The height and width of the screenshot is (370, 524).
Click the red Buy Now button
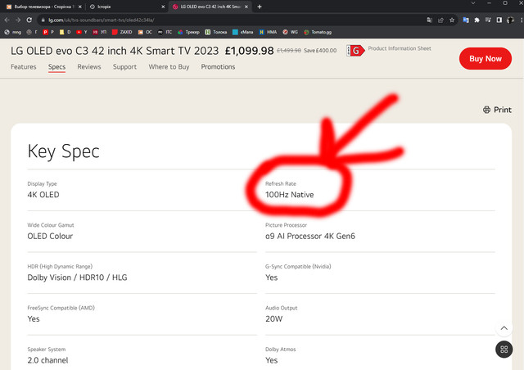pyautogui.click(x=486, y=59)
